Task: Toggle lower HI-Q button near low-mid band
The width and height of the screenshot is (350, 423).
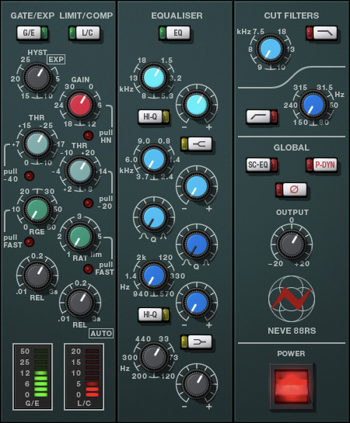Action: 153,314
